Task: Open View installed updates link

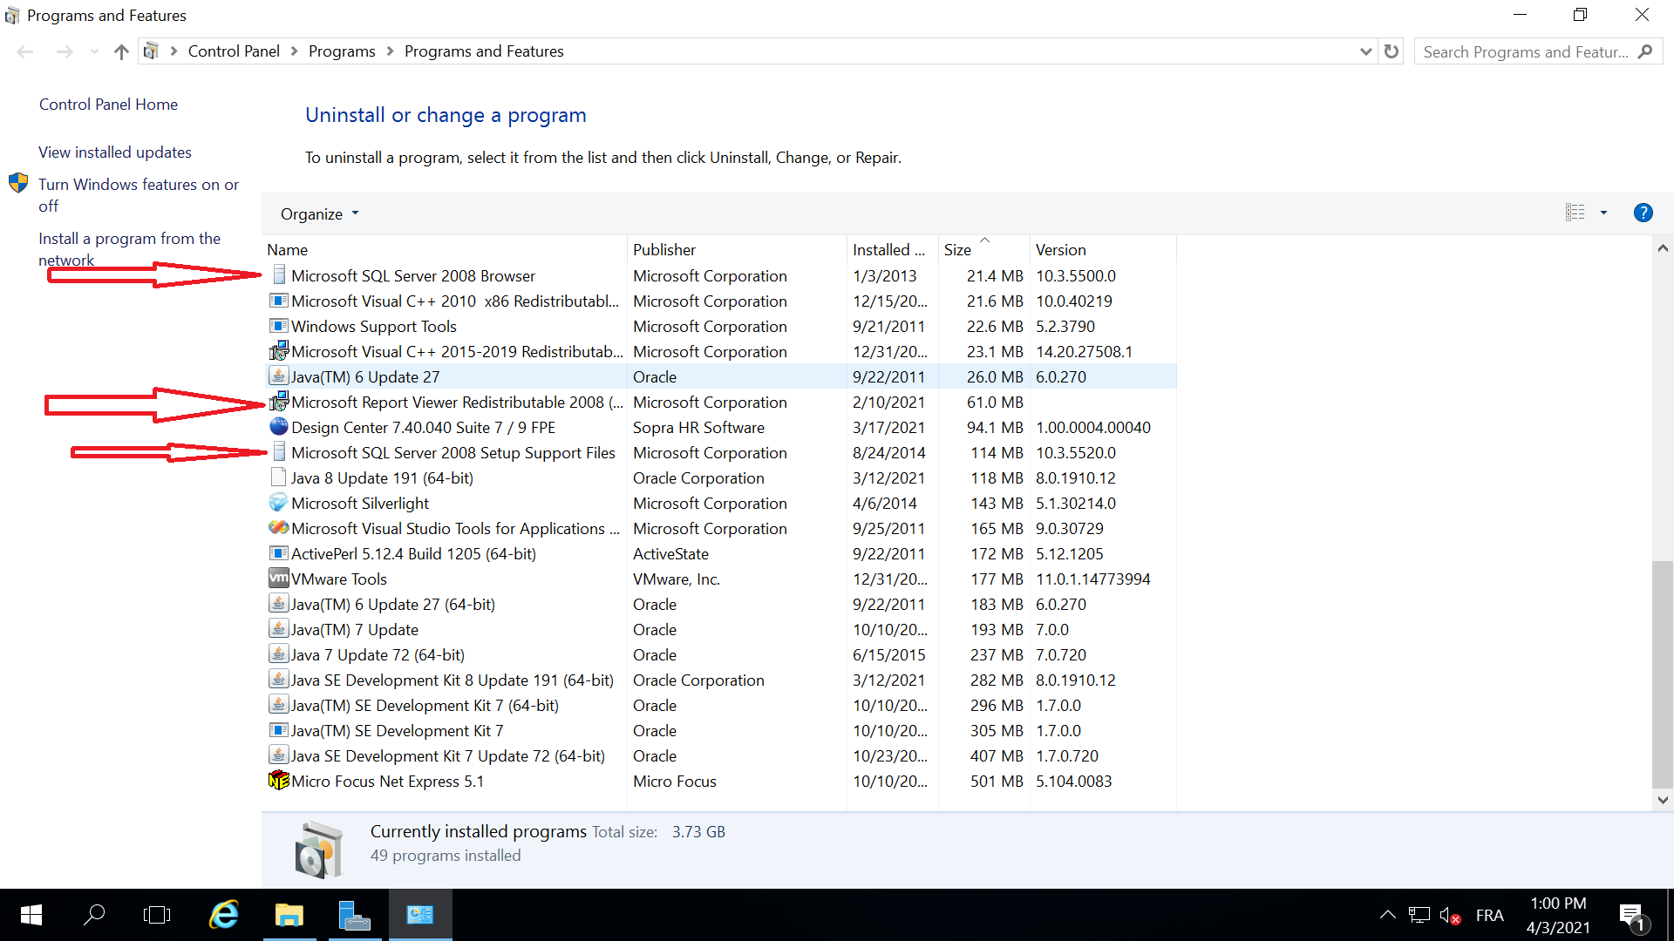Action: (x=115, y=152)
